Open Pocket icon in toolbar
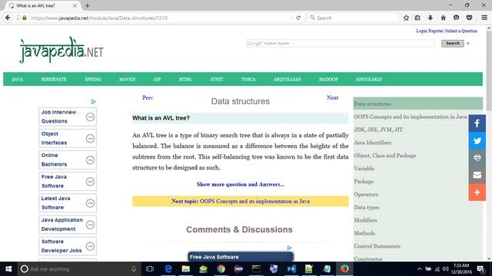 pos(470,18)
